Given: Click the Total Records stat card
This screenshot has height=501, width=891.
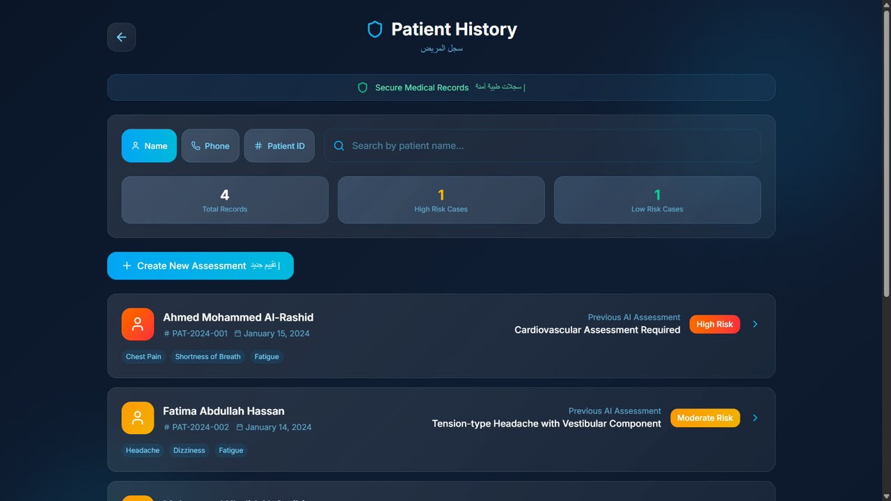Looking at the screenshot, I should click(x=225, y=200).
